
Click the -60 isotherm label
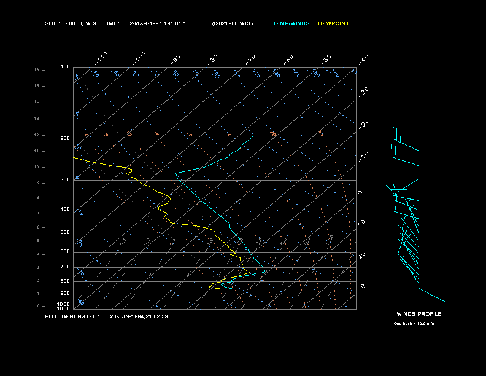pyautogui.click(x=288, y=60)
